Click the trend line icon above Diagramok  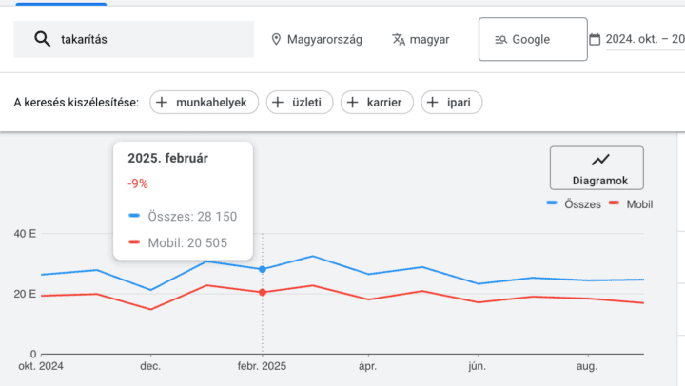tap(600, 161)
